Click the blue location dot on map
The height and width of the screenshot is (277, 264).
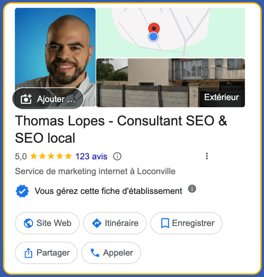[153, 37]
